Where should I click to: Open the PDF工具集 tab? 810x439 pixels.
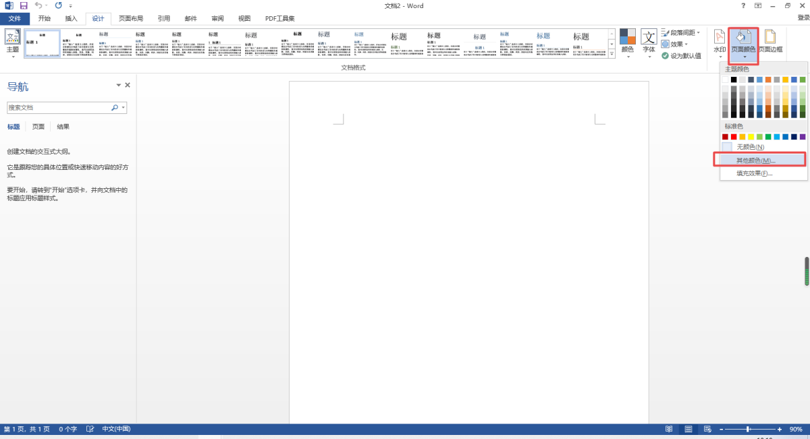coord(280,18)
